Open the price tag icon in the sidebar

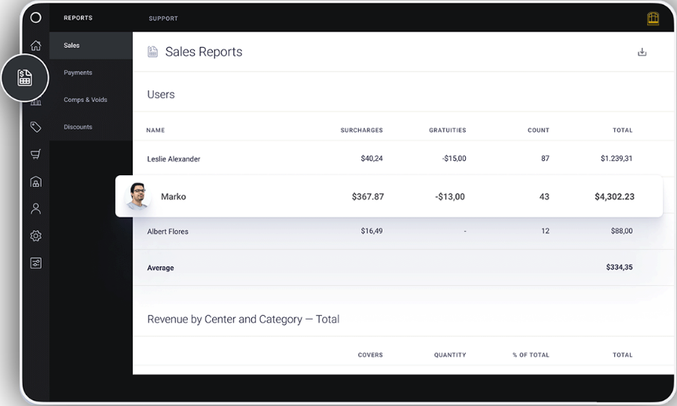[x=36, y=127]
